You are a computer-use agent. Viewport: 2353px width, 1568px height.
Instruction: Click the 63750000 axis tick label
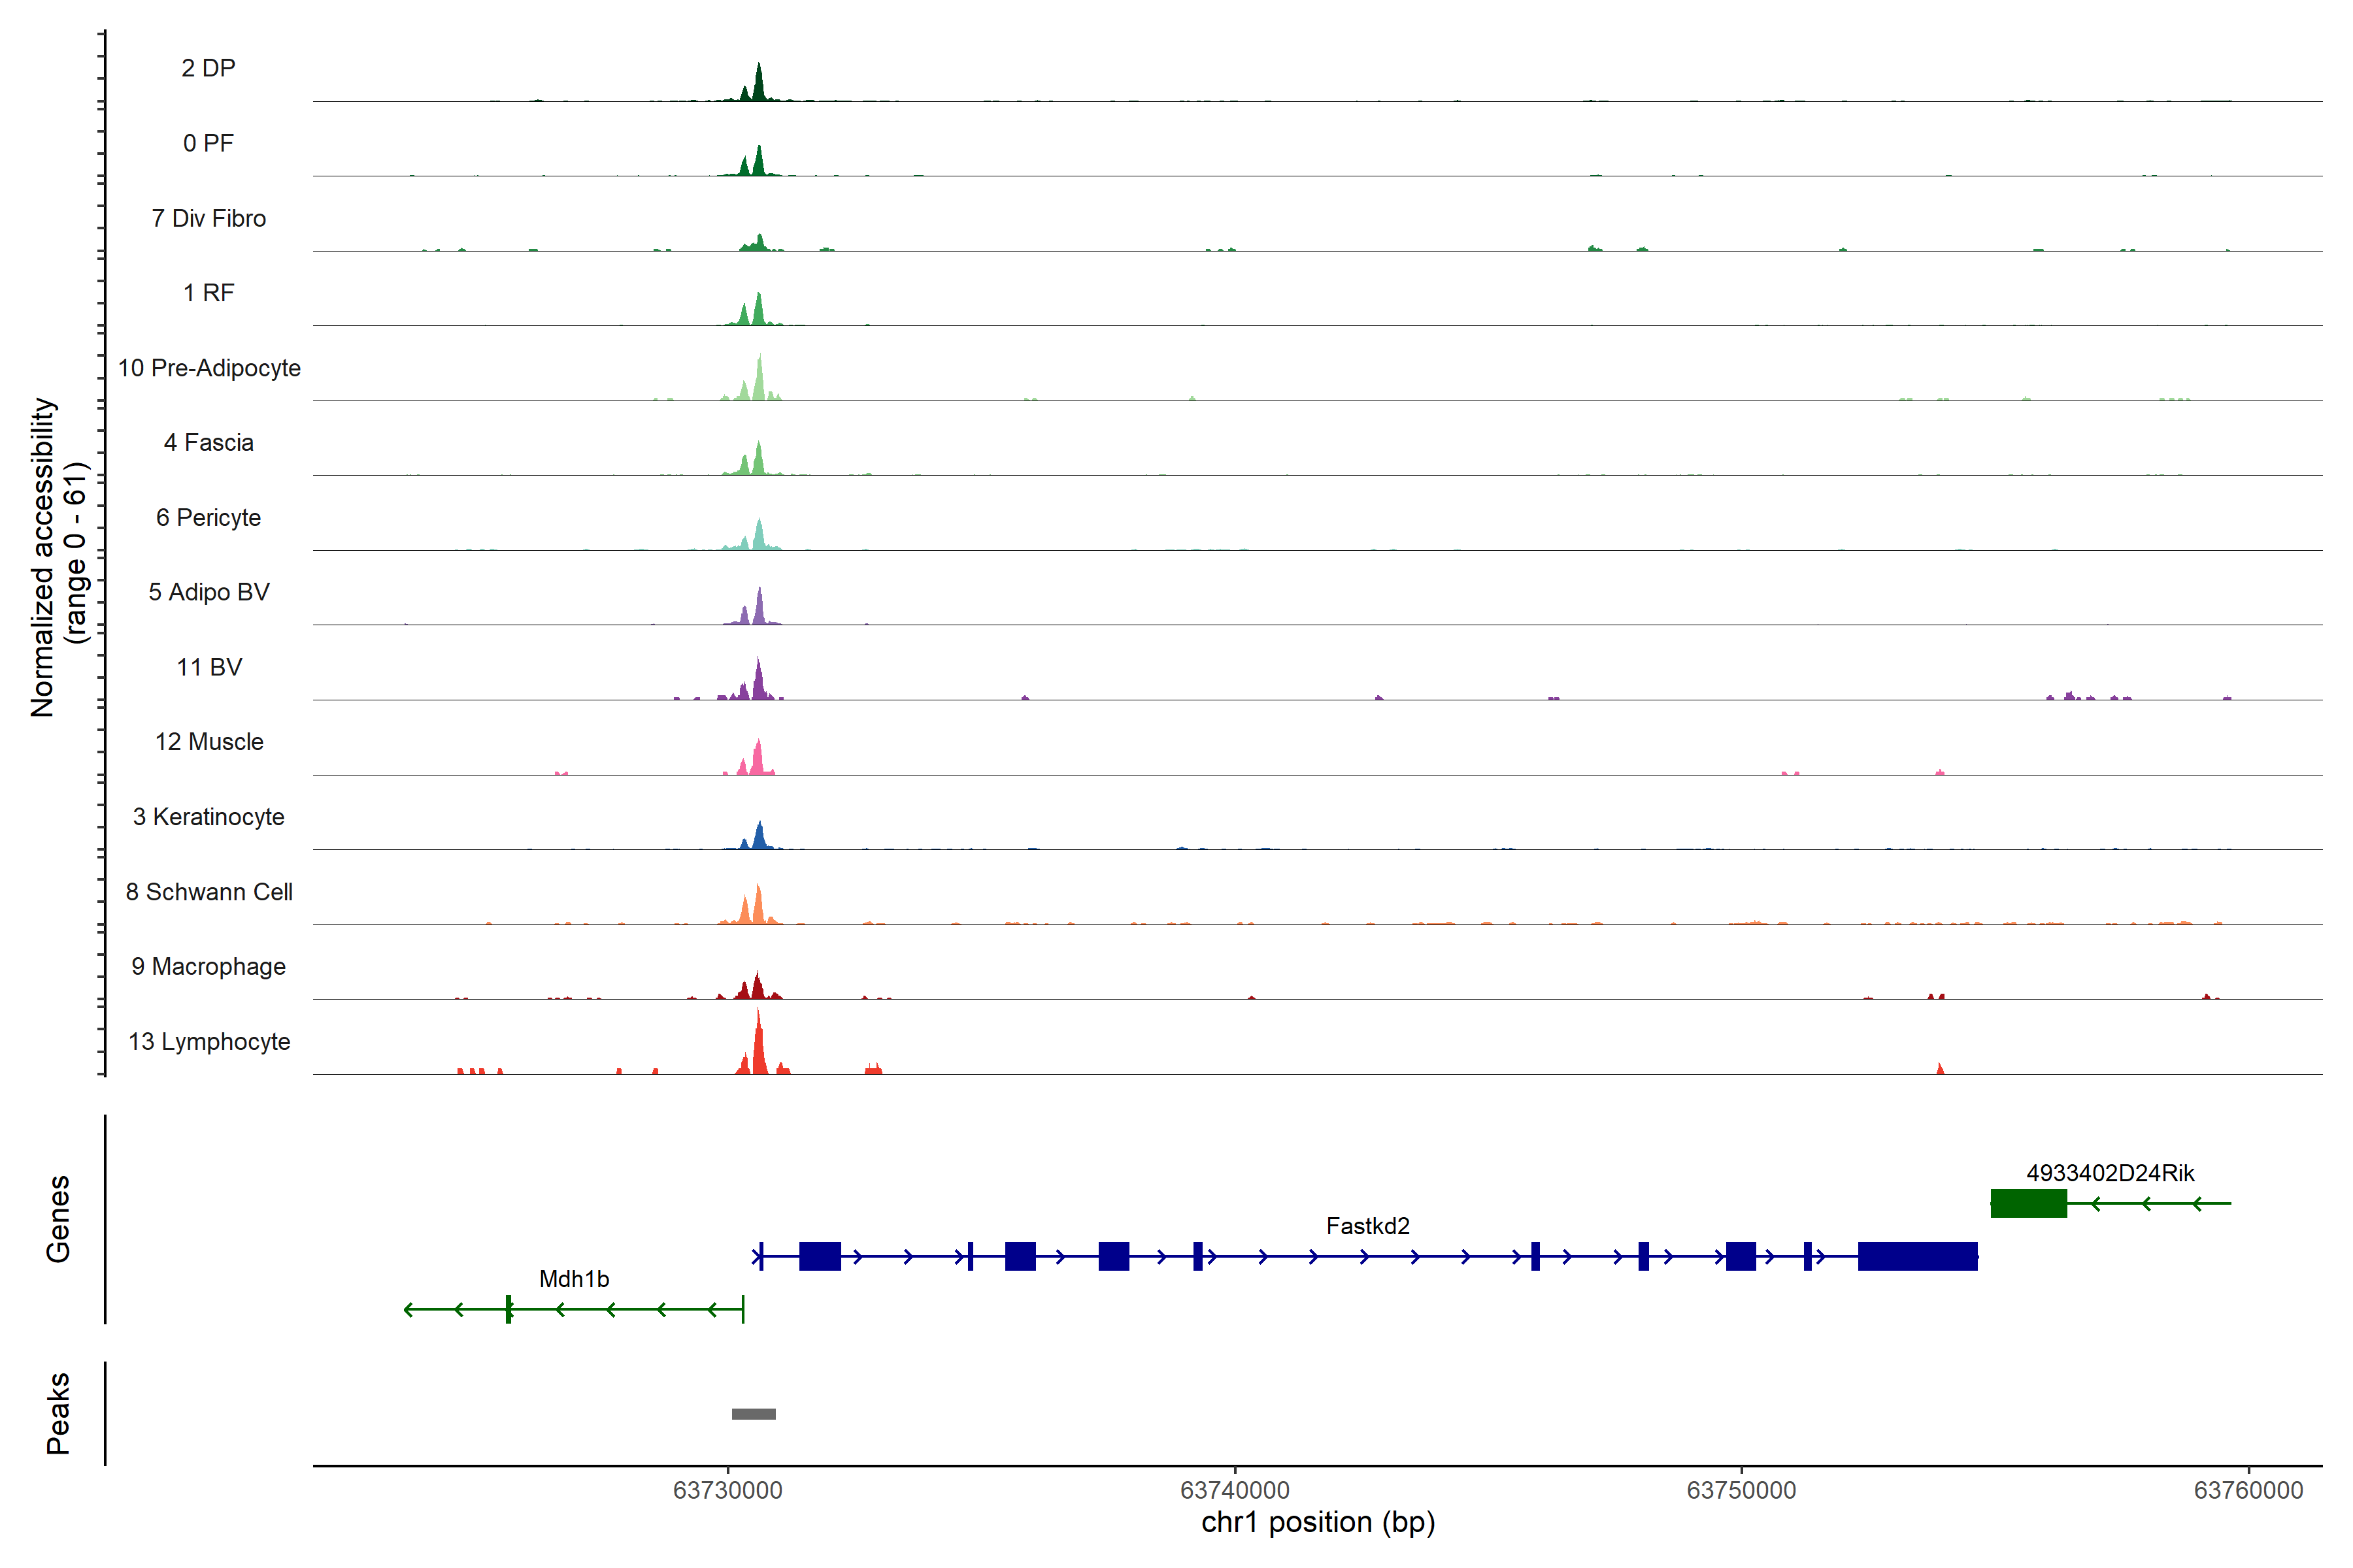[x=1741, y=1490]
